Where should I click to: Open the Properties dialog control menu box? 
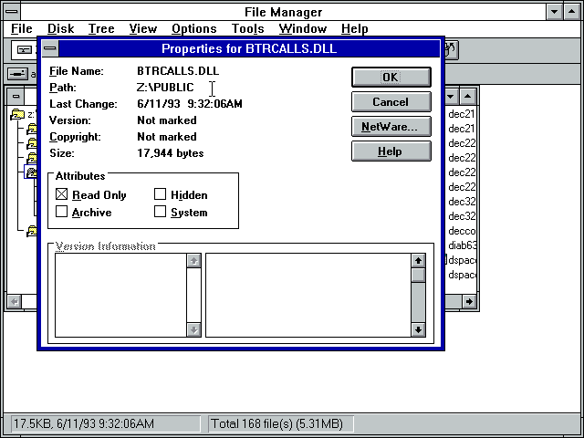50,48
